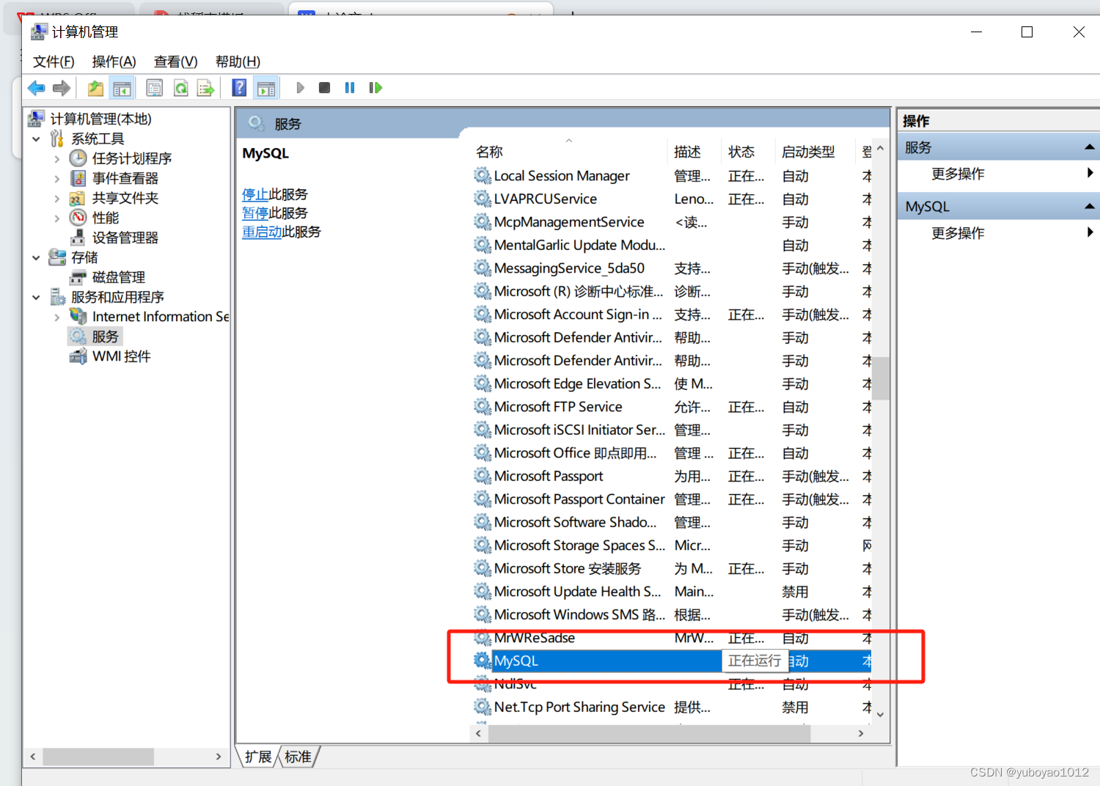Toggle the Show/Hide Console Tree icon
1100x786 pixels.
click(122, 88)
